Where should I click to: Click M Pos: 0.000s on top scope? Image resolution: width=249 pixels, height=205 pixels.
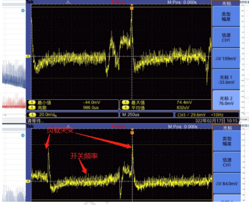coord(182,2)
